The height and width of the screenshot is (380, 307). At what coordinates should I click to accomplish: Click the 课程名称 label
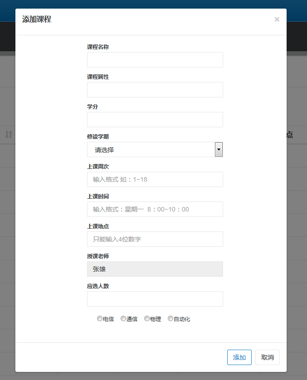click(x=98, y=47)
